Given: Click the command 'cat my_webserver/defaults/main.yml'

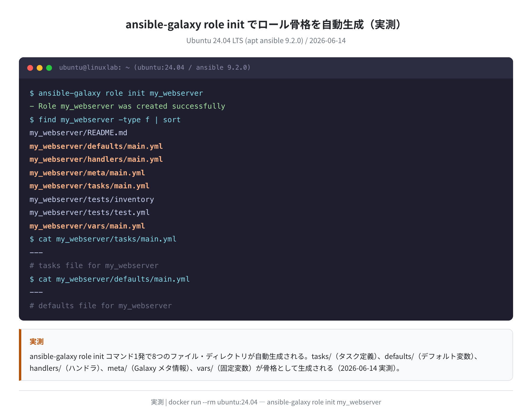Looking at the screenshot, I should (x=114, y=279).
